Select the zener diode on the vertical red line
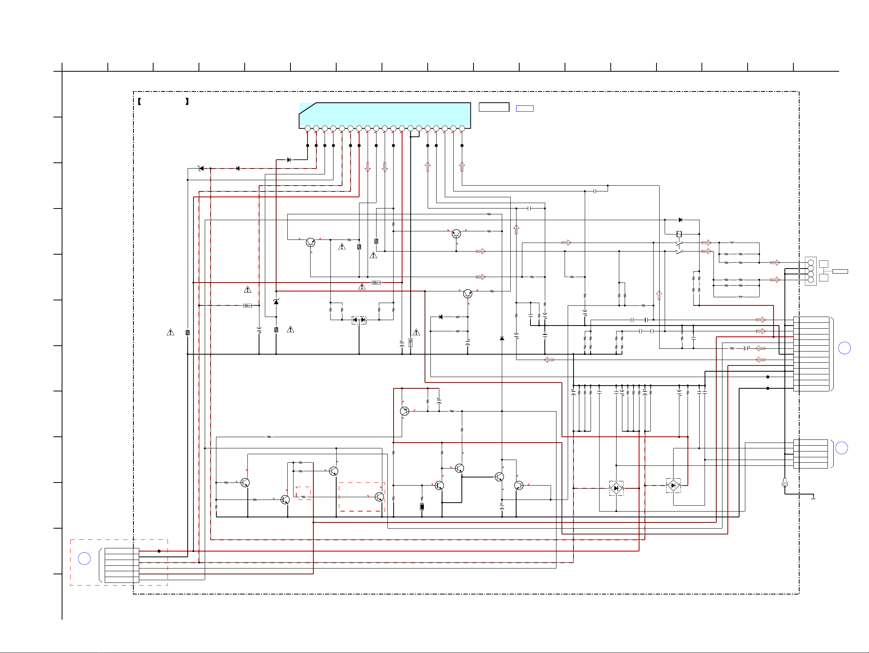The image size is (869, 653). coord(276,302)
